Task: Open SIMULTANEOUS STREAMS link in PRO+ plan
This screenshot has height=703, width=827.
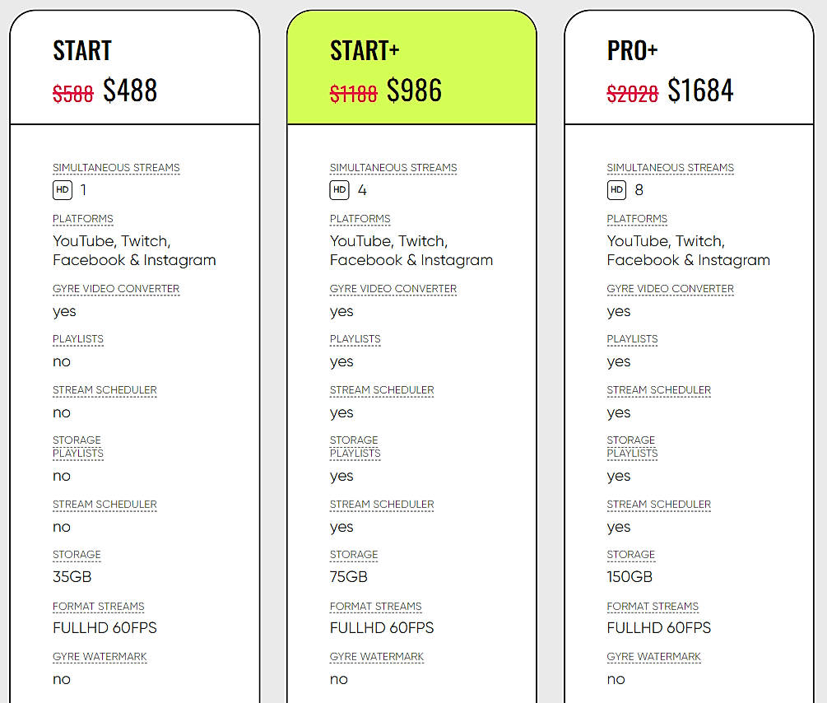Action: click(x=670, y=167)
